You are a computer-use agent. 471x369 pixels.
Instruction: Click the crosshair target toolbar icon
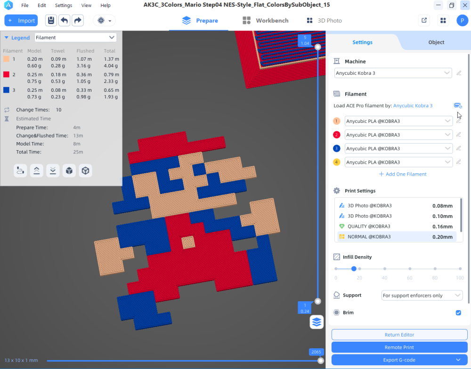101,20
